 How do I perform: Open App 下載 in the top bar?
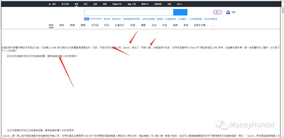click(131, 4)
